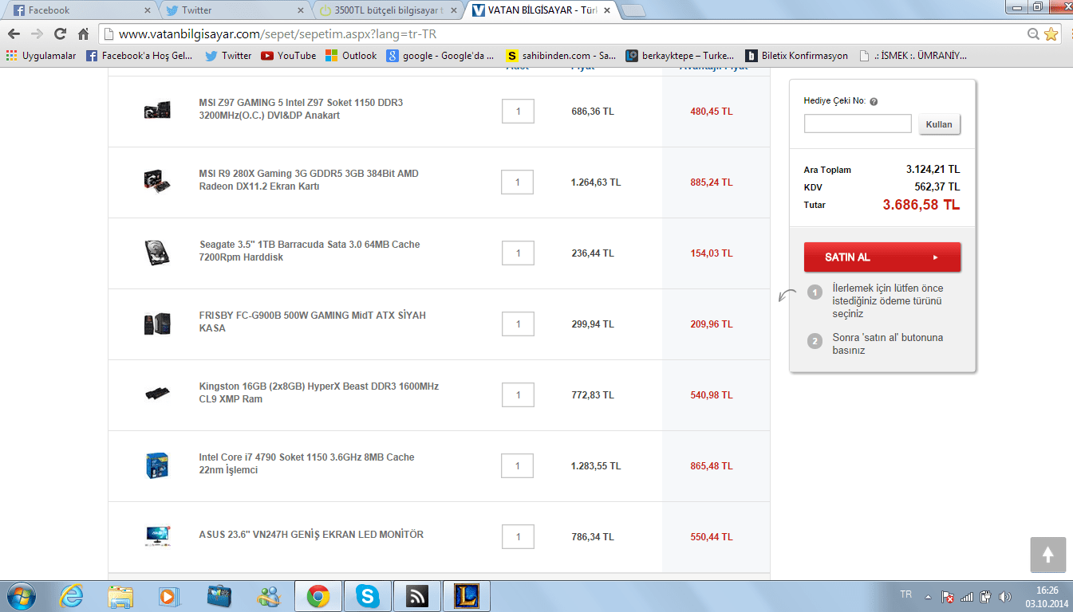Click the volume speaker icon in the system tray
This screenshot has width=1073, height=612.
coord(1005,596)
